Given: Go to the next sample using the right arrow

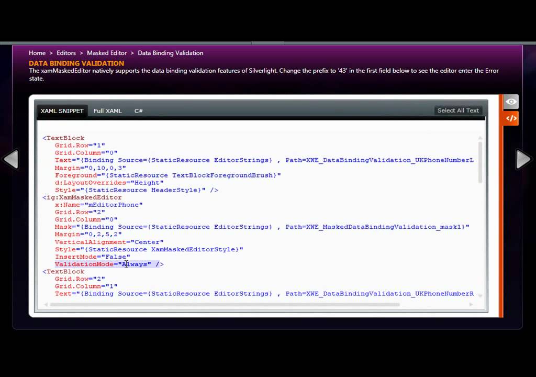Looking at the screenshot, I should click(523, 159).
